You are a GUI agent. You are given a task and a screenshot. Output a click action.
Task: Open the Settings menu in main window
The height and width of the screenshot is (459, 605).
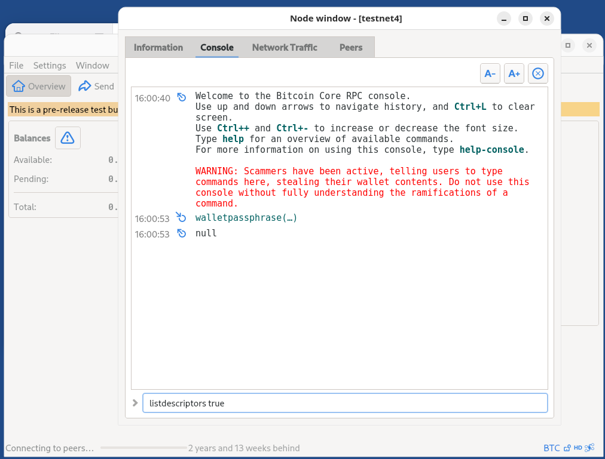(50, 66)
